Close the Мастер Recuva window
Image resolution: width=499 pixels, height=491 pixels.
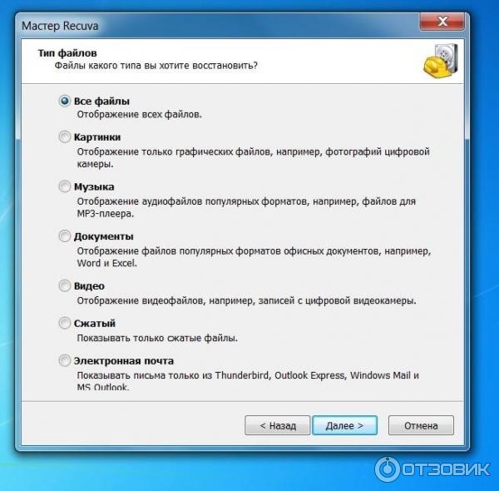point(442,22)
